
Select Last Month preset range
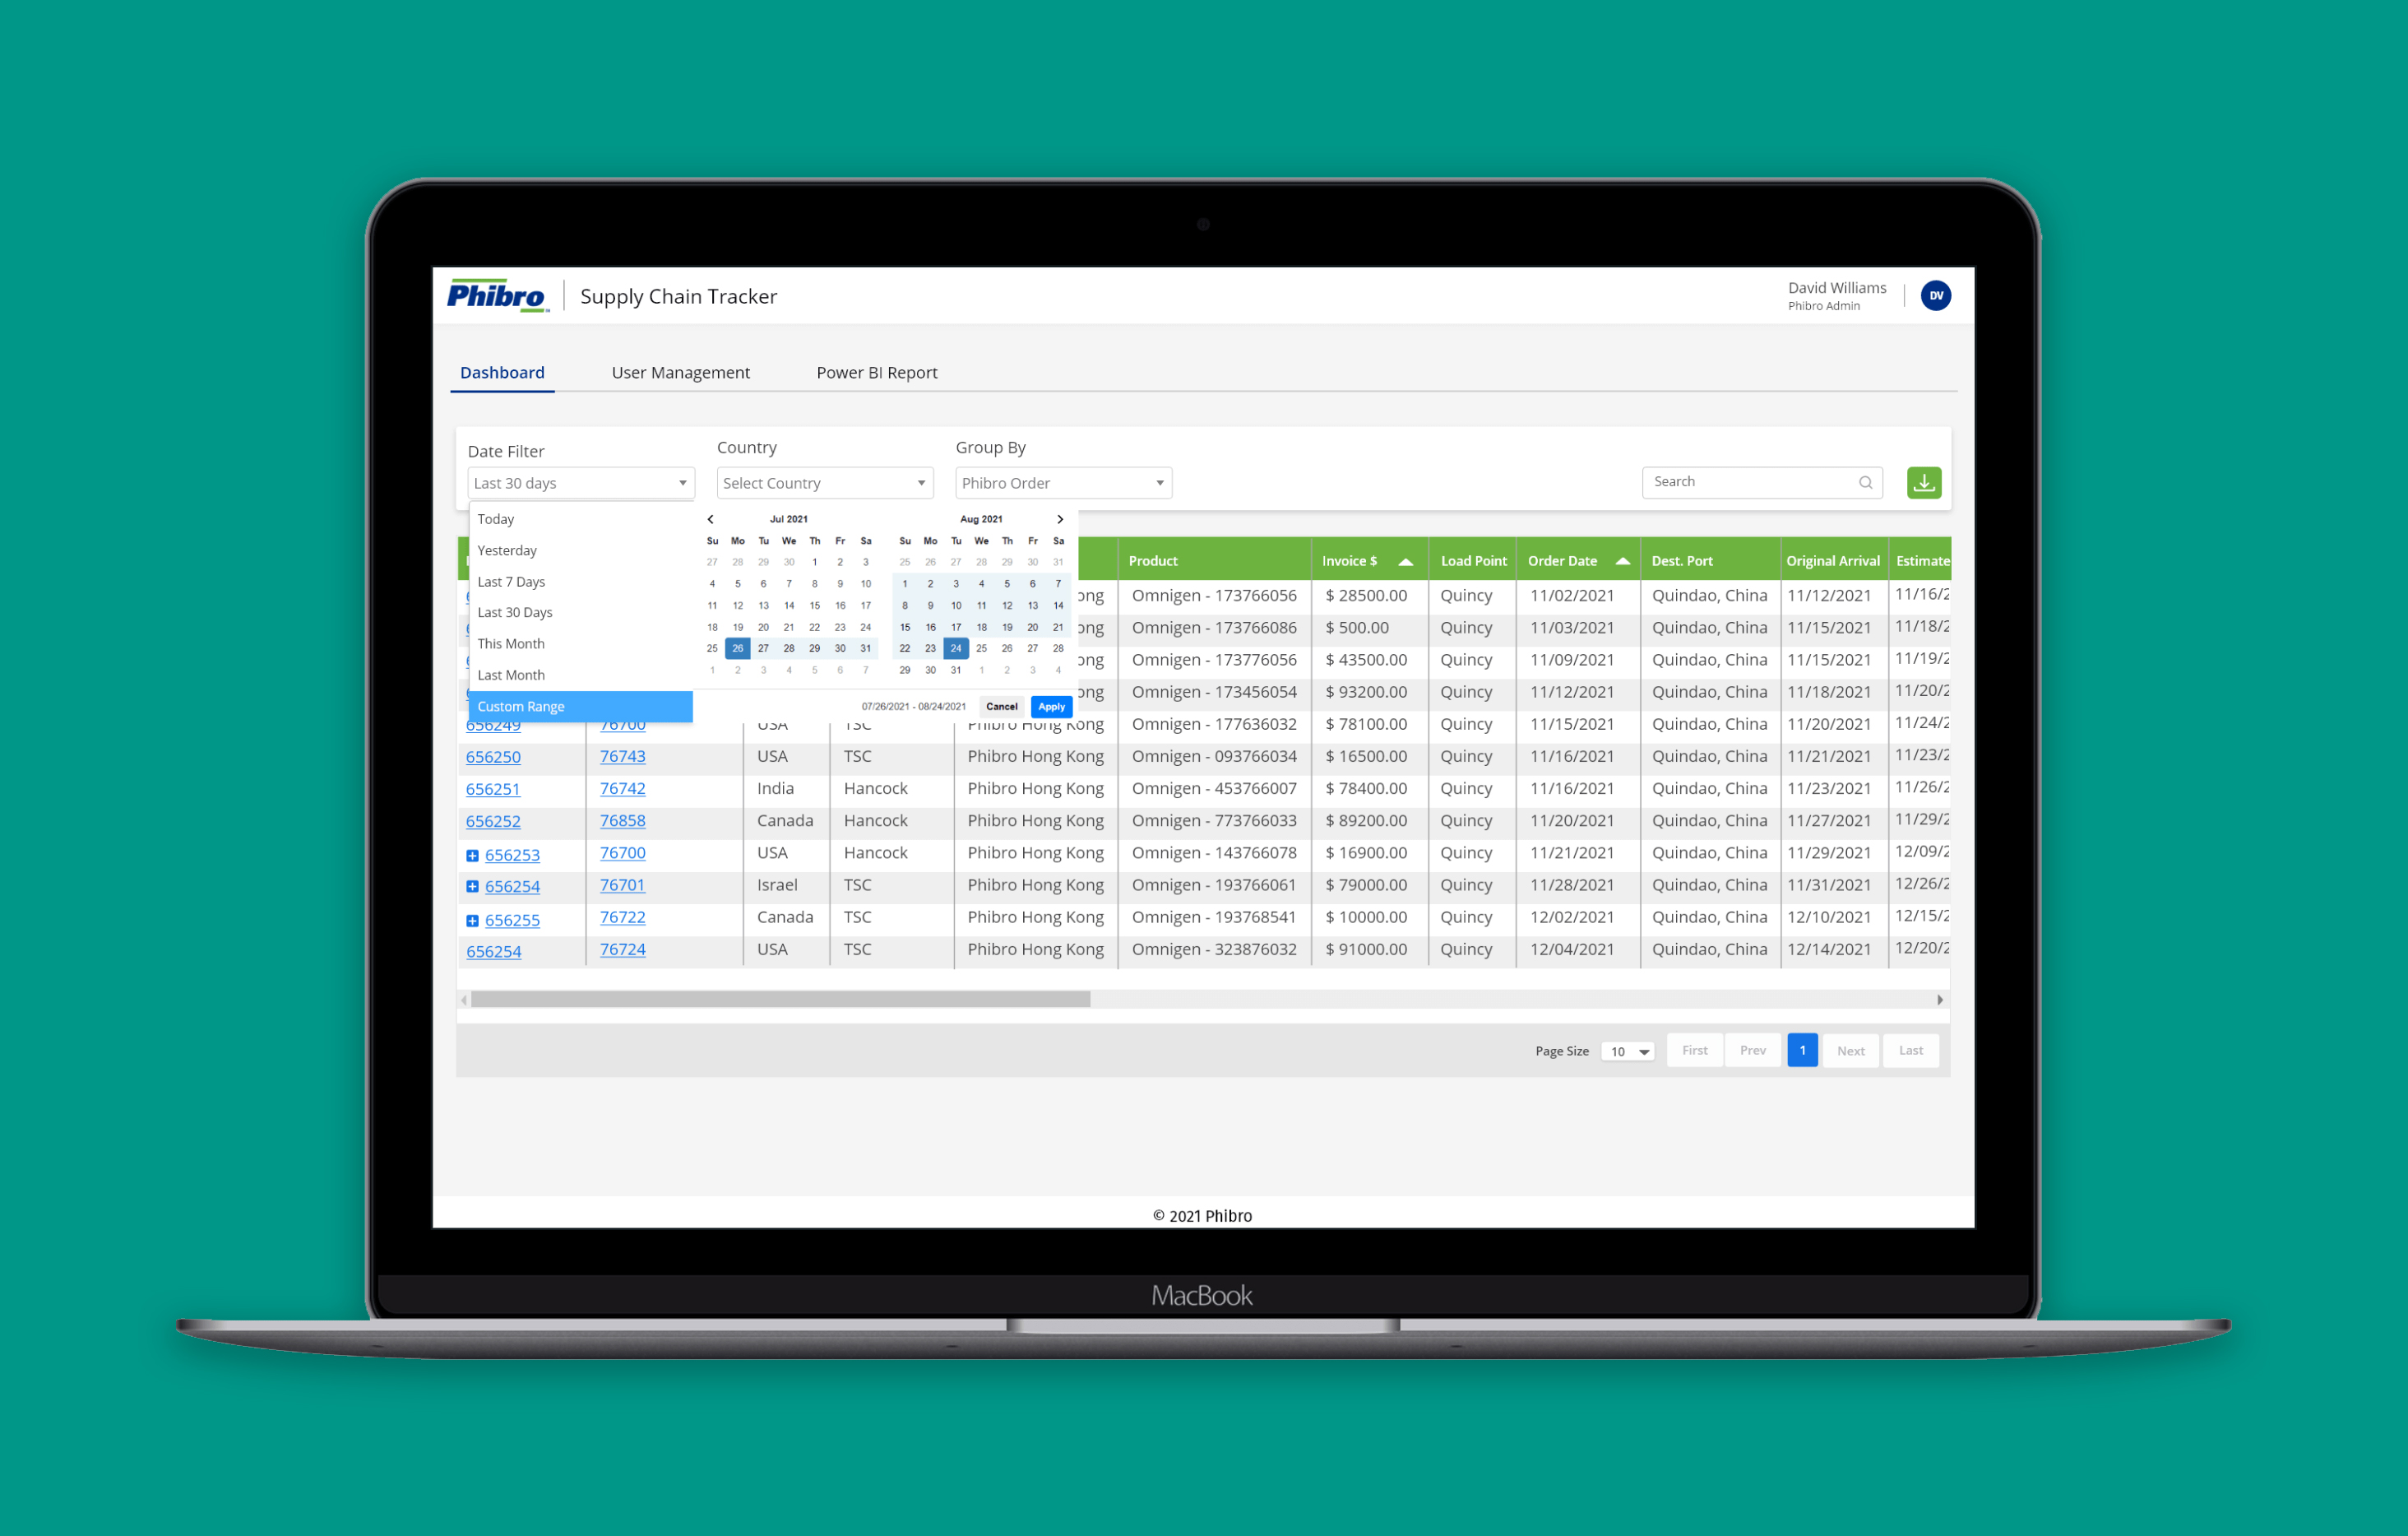(511, 675)
